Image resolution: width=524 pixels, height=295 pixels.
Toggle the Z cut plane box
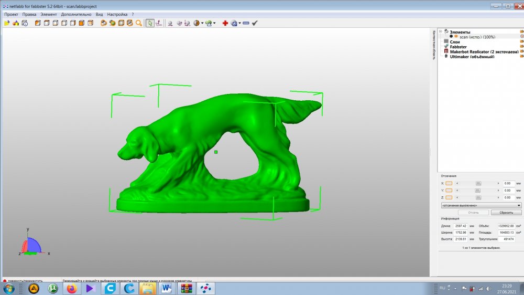coord(449,197)
